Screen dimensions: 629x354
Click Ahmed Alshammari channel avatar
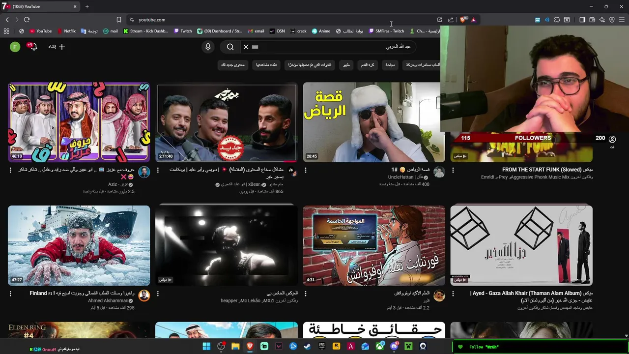pyautogui.click(x=144, y=295)
